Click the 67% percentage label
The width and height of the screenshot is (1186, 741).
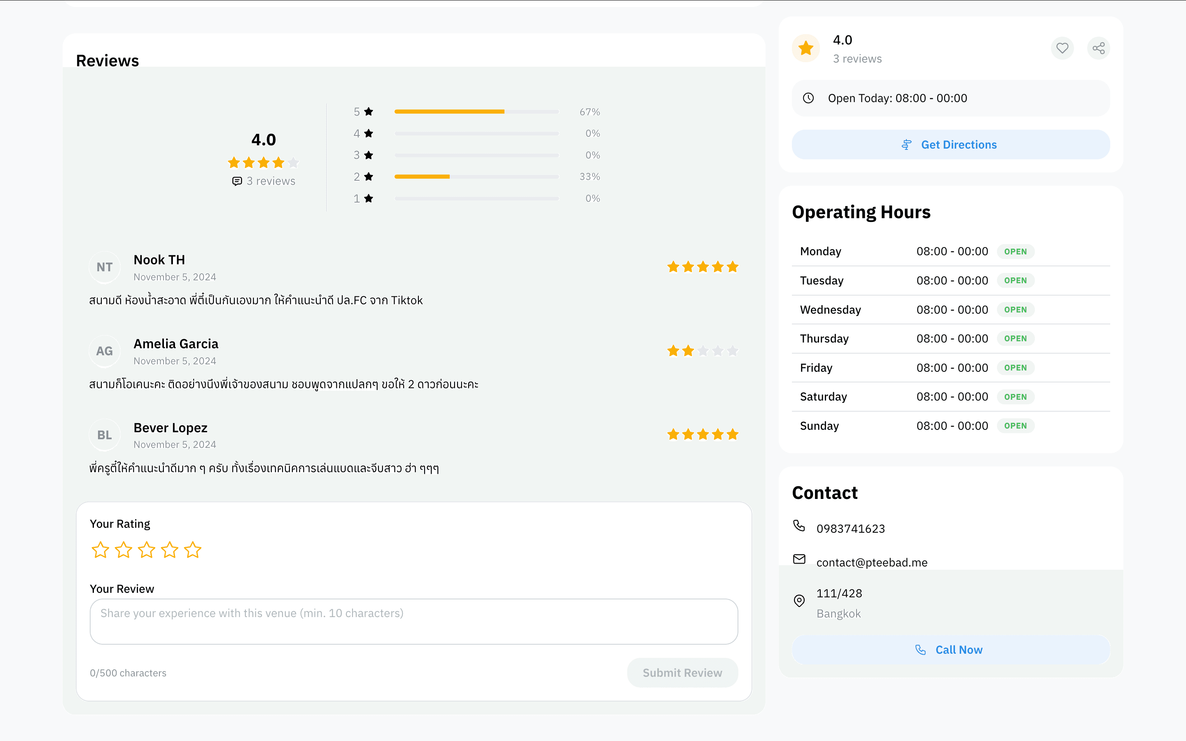point(590,112)
